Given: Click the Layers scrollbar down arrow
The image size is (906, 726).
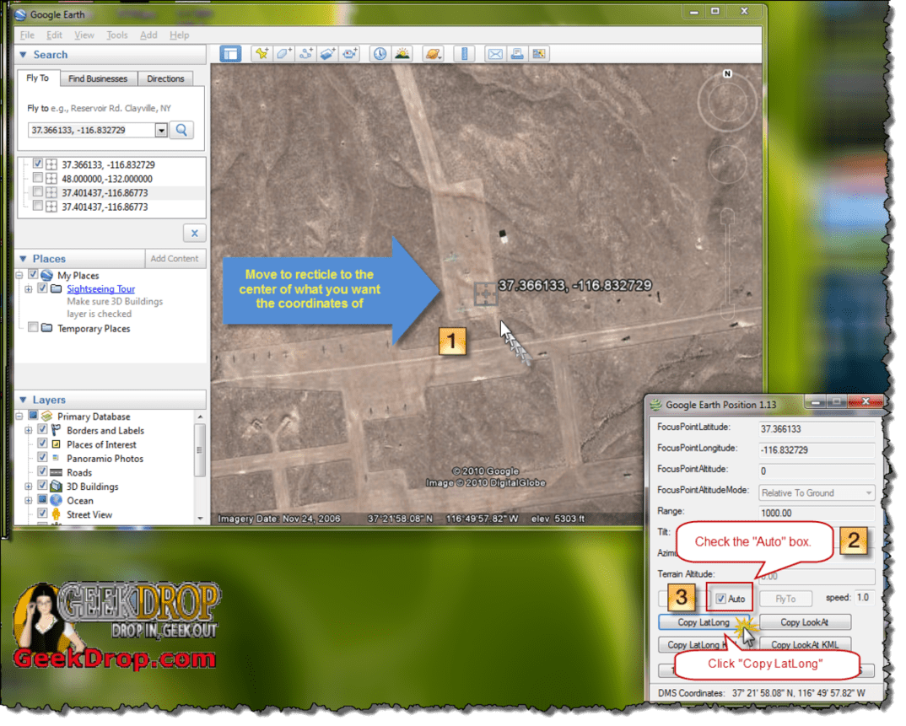Looking at the screenshot, I should (x=200, y=518).
